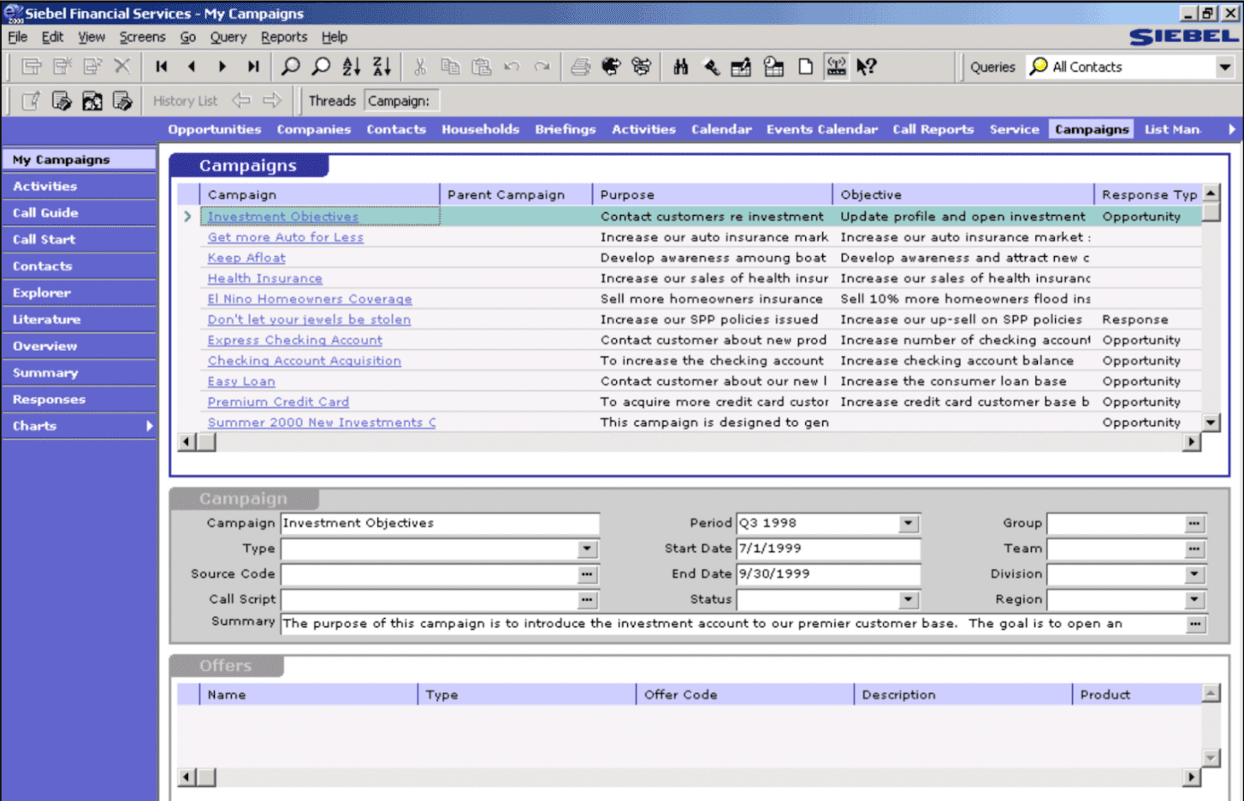Click right arrow of Campaigns list horizontal scrollbar

click(x=1191, y=442)
